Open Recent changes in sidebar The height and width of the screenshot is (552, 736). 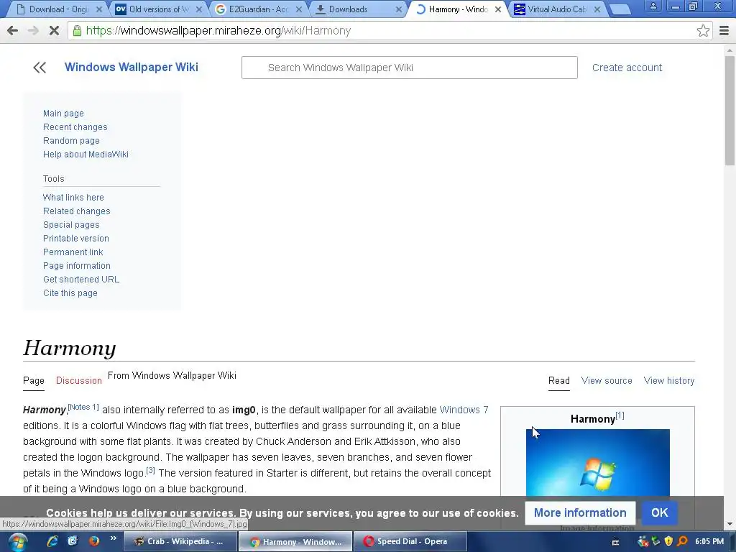coord(75,127)
